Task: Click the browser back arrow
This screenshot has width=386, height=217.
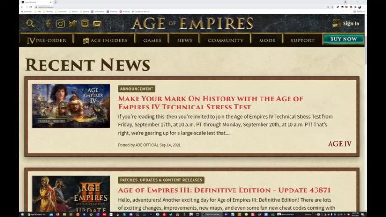Action: (x=22, y=7)
